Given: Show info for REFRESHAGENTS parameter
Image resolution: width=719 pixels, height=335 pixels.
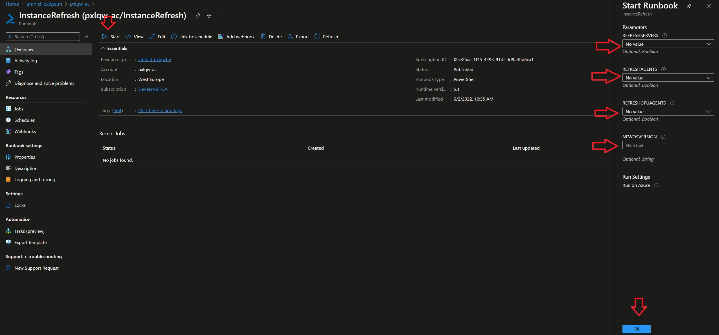Looking at the screenshot, I should (664, 69).
